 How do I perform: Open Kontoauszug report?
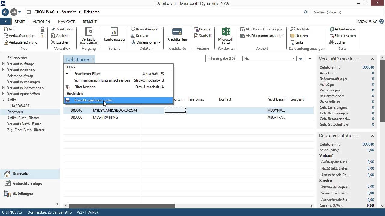click(x=114, y=34)
